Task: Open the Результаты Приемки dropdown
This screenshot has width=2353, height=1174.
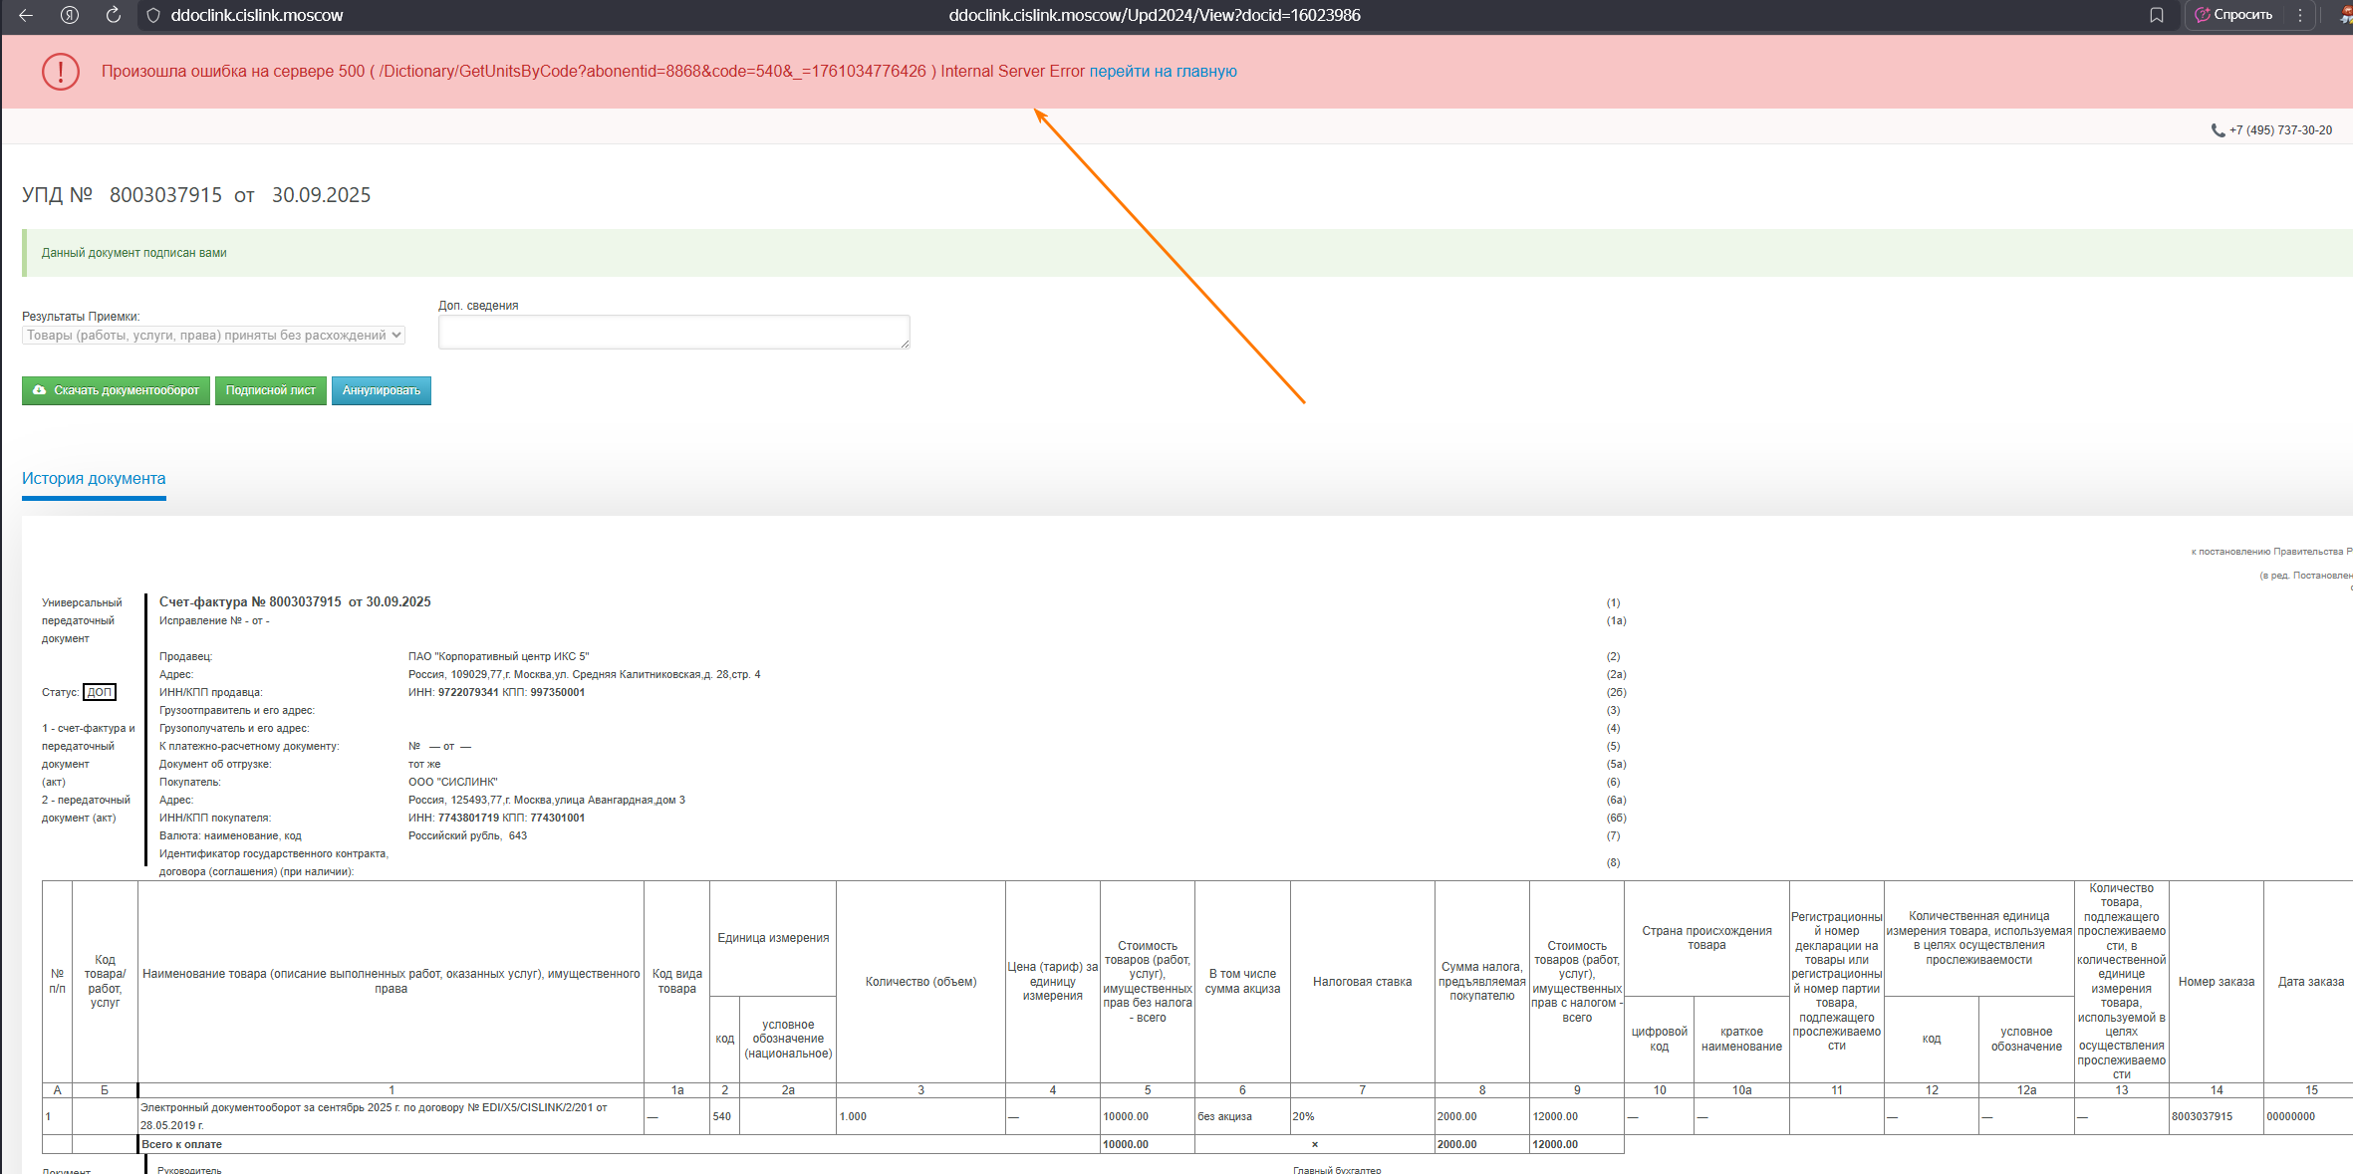Action: [x=213, y=336]
